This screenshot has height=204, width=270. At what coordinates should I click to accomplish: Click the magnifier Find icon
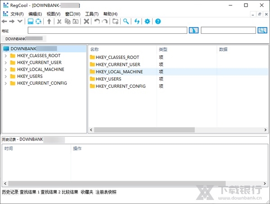coord(126,22)
